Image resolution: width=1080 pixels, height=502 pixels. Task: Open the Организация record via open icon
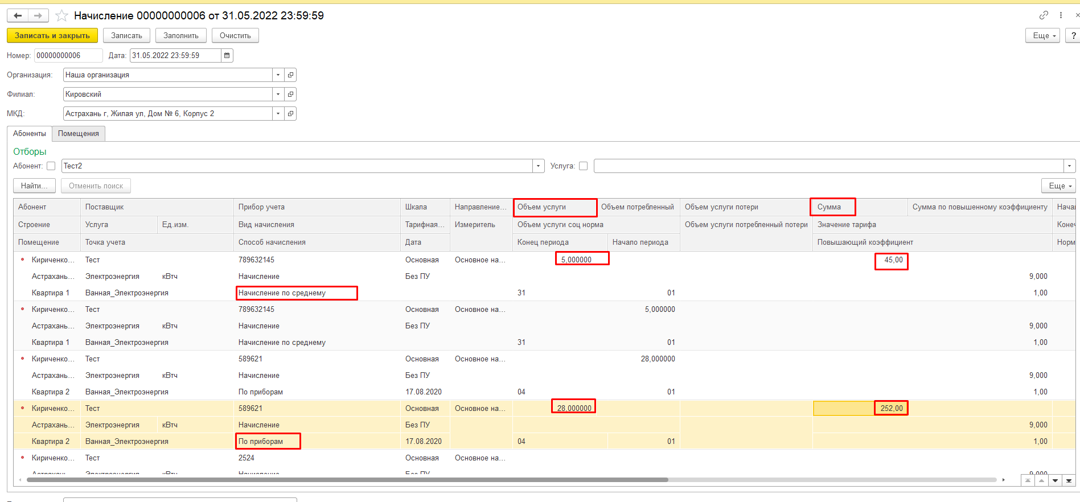coord(290,75)
